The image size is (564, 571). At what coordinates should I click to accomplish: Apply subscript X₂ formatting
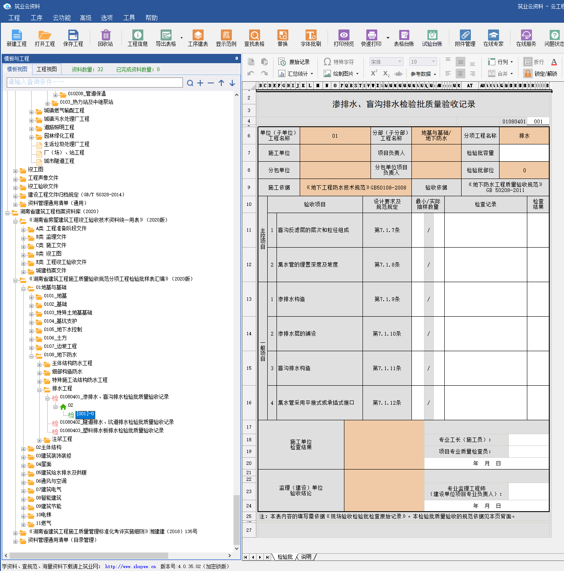[386, 73]
